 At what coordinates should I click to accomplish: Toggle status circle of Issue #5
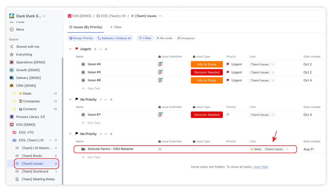pyautogui.click(x=83, y=72)
